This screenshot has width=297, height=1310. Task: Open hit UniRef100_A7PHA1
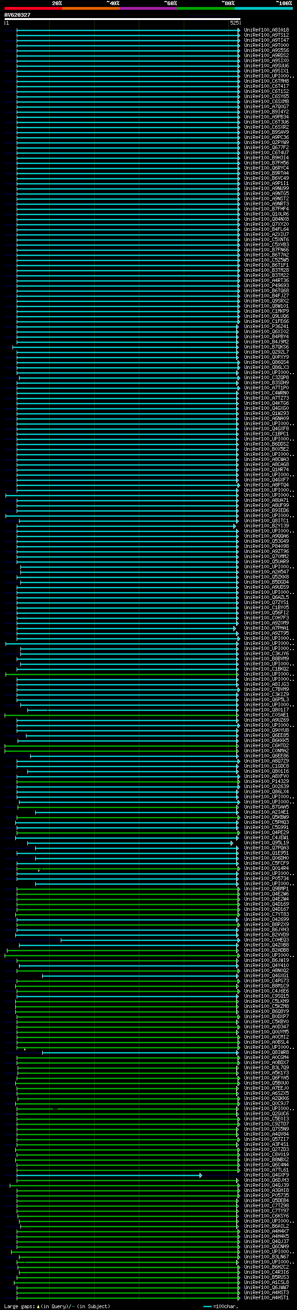point(266,628)
